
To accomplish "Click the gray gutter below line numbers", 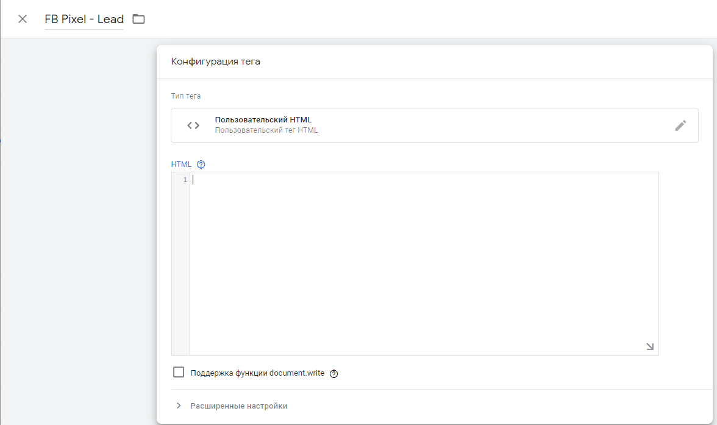I will point(181,274).
